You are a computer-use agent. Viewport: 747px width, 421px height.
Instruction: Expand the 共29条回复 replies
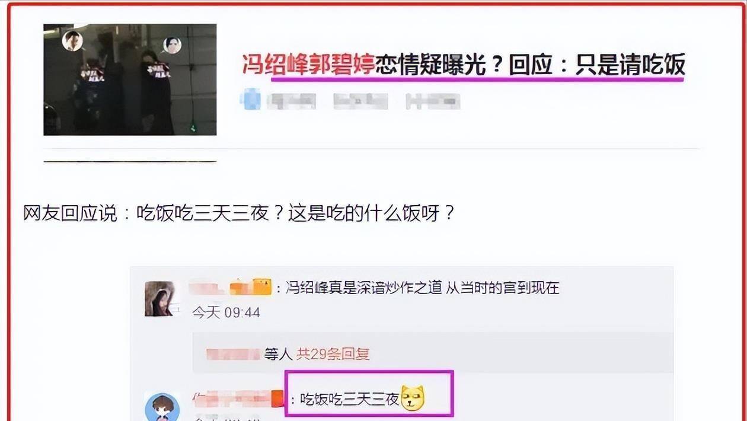pos(333,354)
